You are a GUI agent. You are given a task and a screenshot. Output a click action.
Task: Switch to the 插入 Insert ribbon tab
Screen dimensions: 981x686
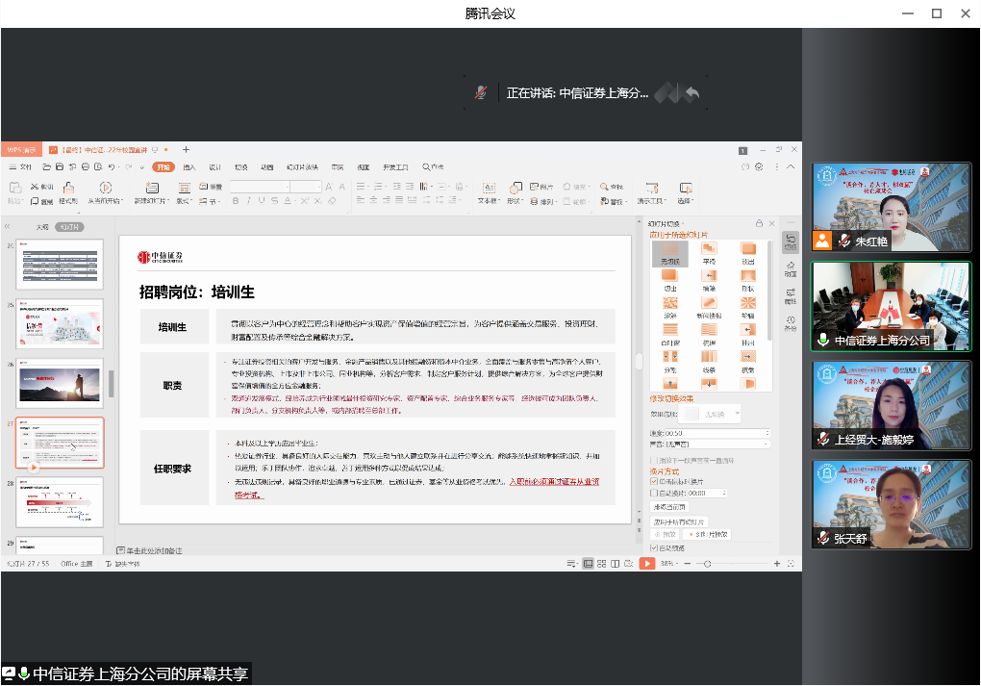click(189, 166)
